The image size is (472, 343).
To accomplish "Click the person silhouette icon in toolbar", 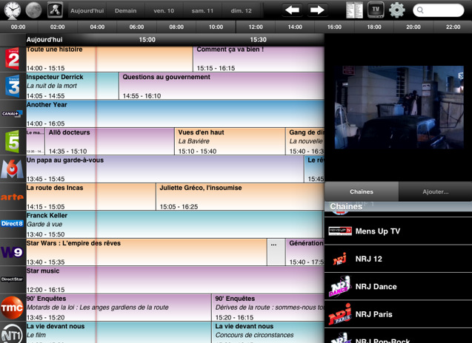I will (x=55, y=10).
